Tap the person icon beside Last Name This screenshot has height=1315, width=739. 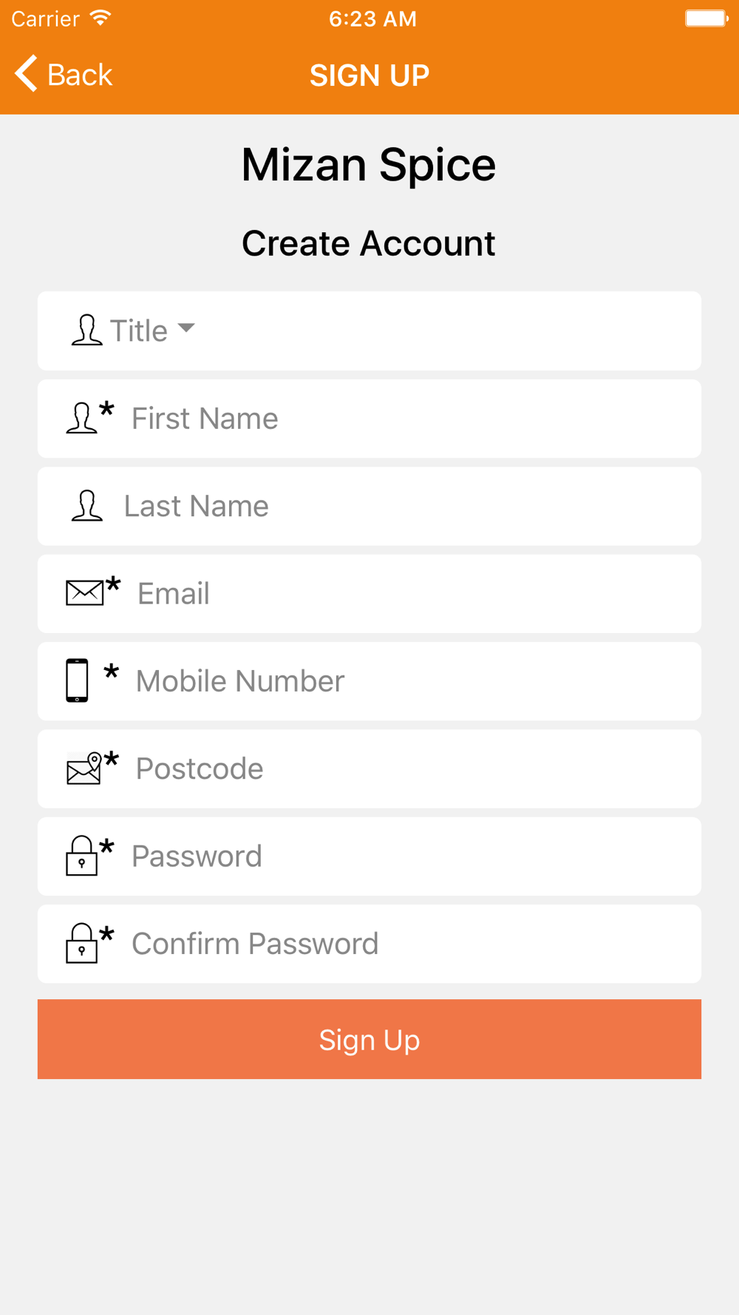(x=86, y=506)
